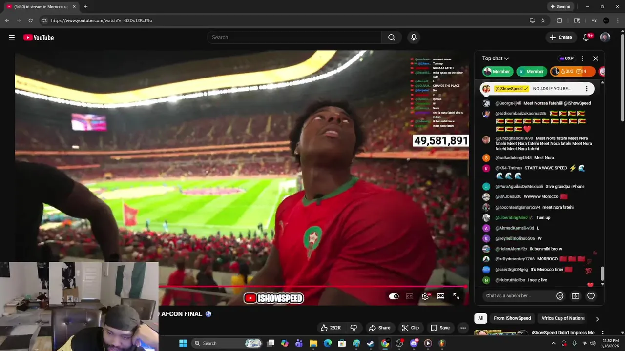
Task: Open the account avatar menu
Action: point(605,38)
